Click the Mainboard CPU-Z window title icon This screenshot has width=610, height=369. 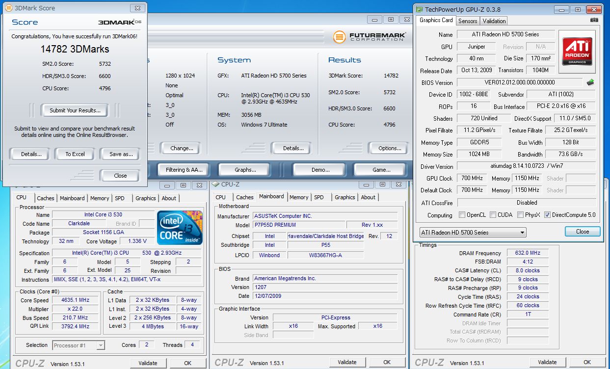tap(216, 184)
